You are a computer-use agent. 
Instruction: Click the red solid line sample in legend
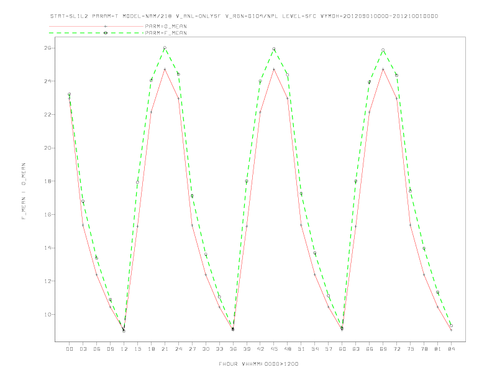point(96,26)
